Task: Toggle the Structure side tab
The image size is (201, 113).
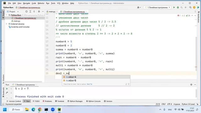Action: coord(3,79)
